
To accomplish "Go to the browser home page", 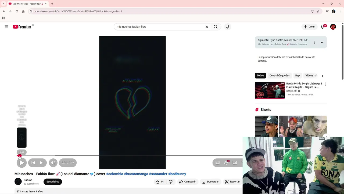I will tap(23, 11).
